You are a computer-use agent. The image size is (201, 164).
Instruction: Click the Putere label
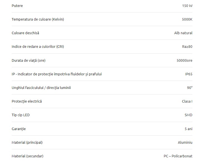tap(17, 6)
